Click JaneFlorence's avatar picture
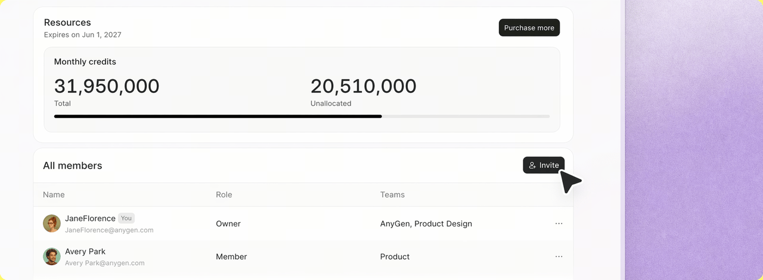 click(x=52, y=223)
